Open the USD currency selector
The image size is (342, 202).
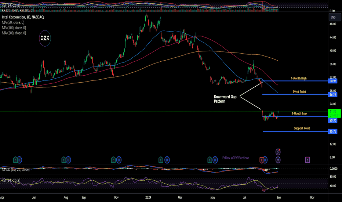(335, 17)
